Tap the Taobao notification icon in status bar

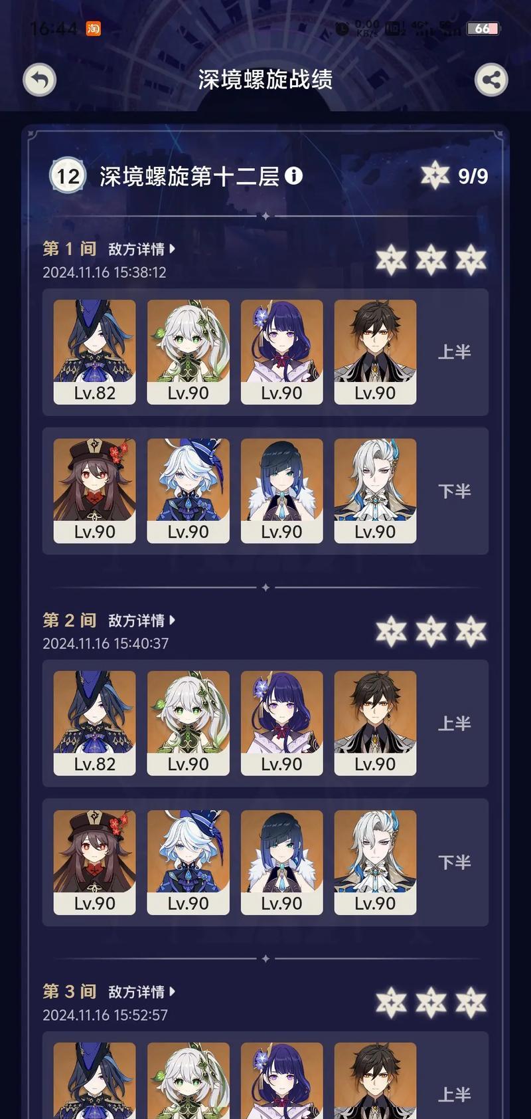click(x=94, y=29)
